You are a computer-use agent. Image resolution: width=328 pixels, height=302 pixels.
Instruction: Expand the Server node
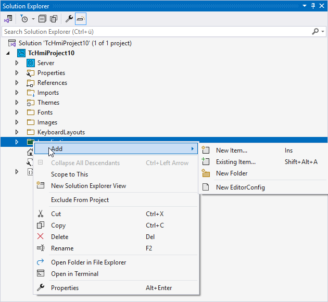pos(17,63)
